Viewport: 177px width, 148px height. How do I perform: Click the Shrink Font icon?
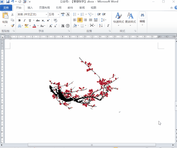pos(56,26)
